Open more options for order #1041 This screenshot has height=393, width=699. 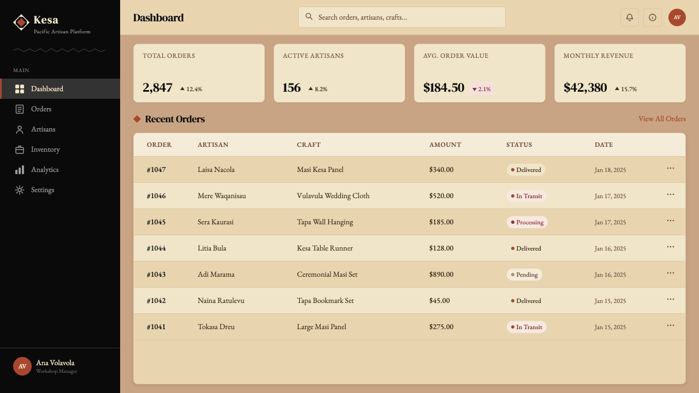[x=671, y=326]
